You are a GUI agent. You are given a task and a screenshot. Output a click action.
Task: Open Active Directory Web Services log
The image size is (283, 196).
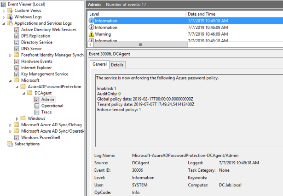point(48,29)
